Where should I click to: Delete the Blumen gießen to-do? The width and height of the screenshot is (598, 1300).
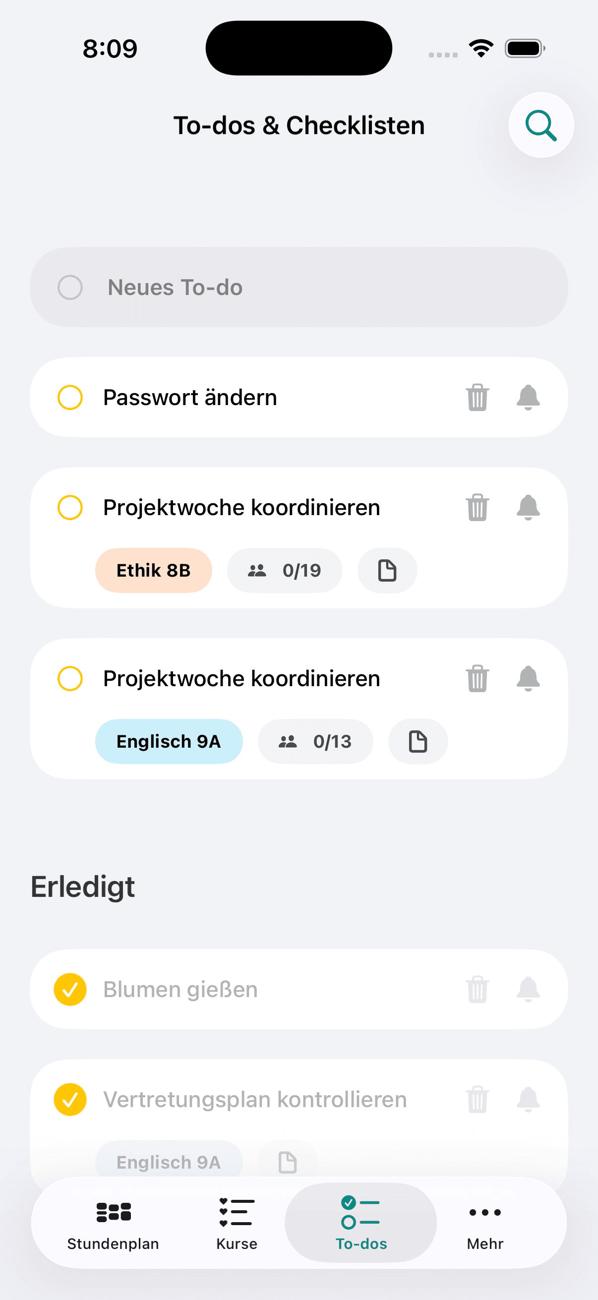[477, 990]
